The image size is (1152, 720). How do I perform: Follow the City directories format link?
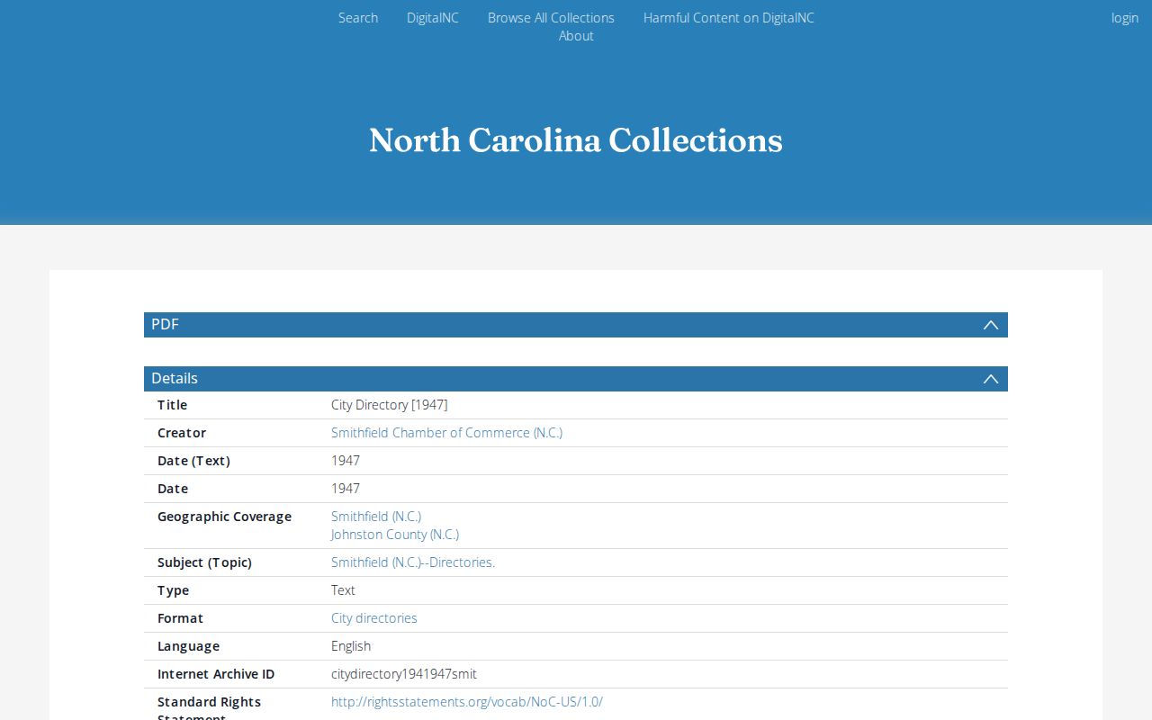pos(374,618)
